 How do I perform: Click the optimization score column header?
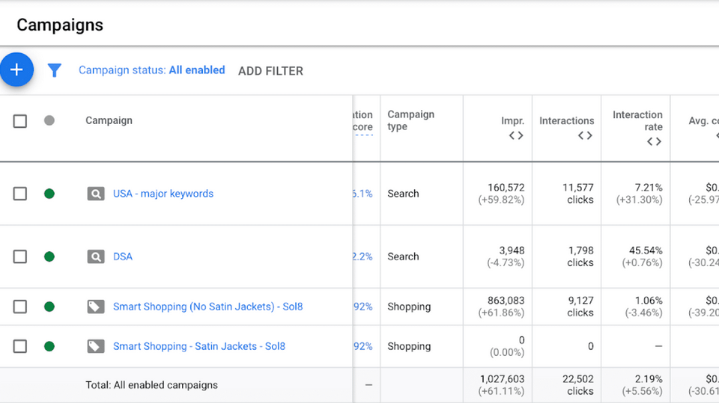point(362,121)
